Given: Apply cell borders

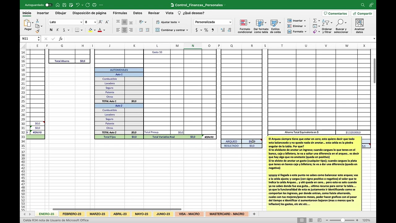Looking at the screenshot, I should [x=77, y=30].
